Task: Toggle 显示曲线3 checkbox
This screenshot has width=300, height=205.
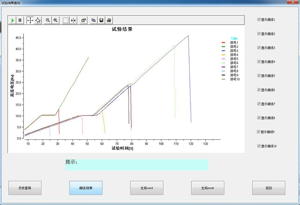Action: tap(259, 48)
